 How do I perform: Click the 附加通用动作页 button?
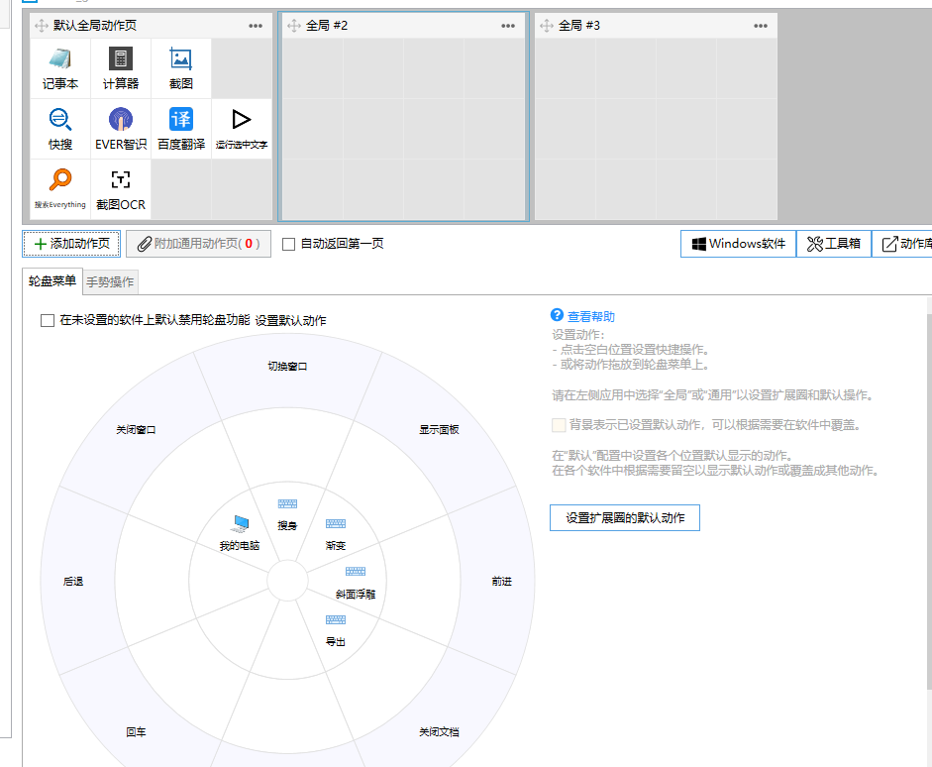198,244
